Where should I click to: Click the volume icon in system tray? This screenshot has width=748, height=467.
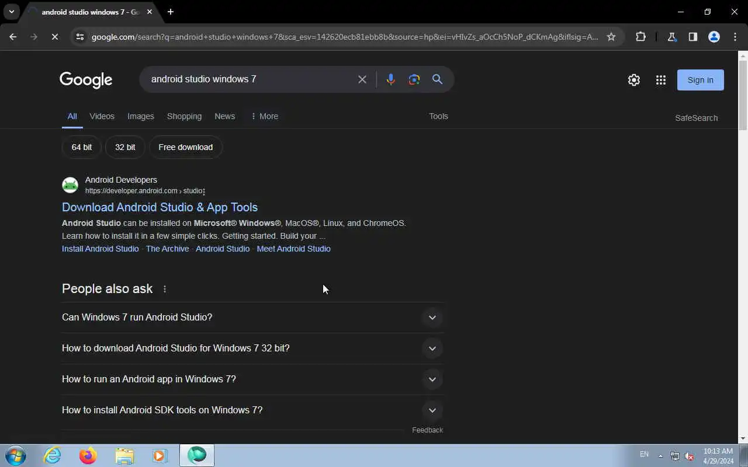689,455
